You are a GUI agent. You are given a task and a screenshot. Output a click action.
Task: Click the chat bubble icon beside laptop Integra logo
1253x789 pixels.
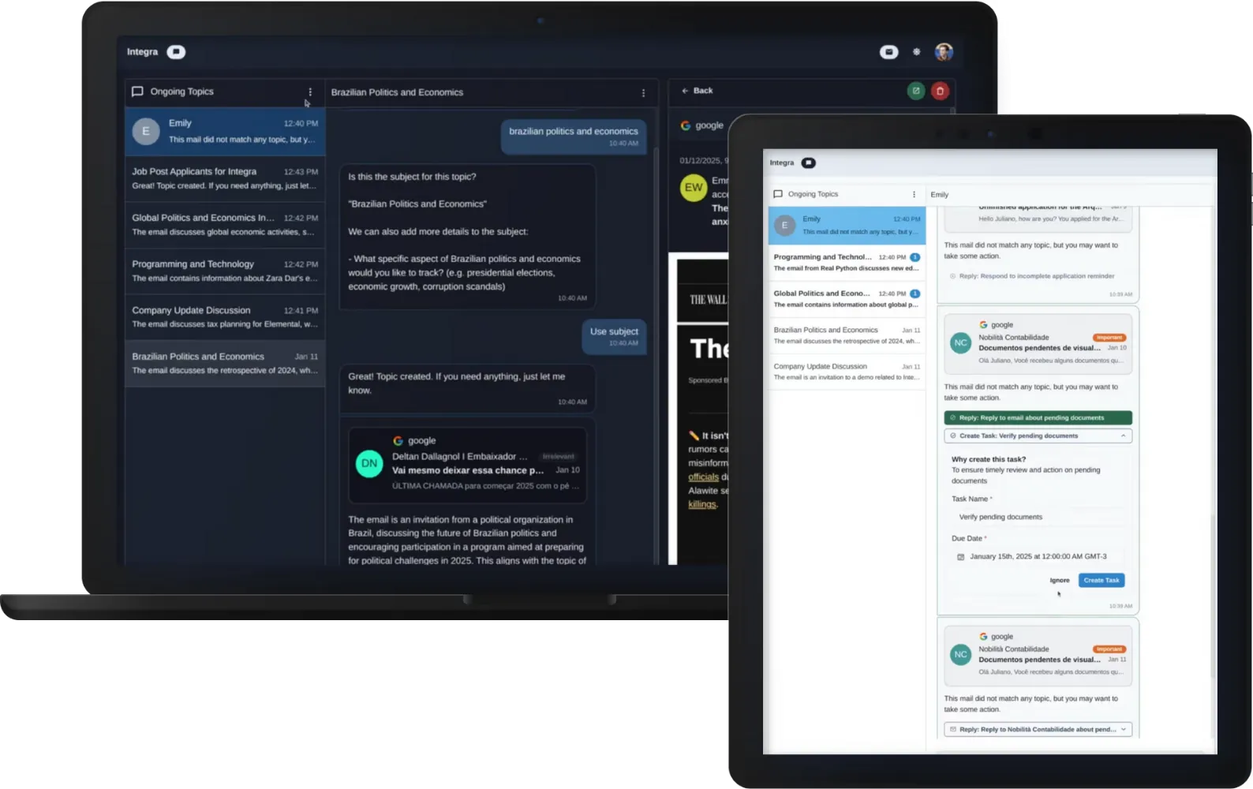176,52
